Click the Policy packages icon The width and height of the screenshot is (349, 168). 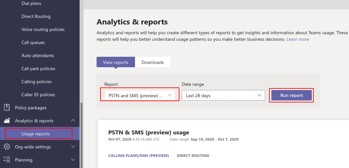tap(7, 108)
